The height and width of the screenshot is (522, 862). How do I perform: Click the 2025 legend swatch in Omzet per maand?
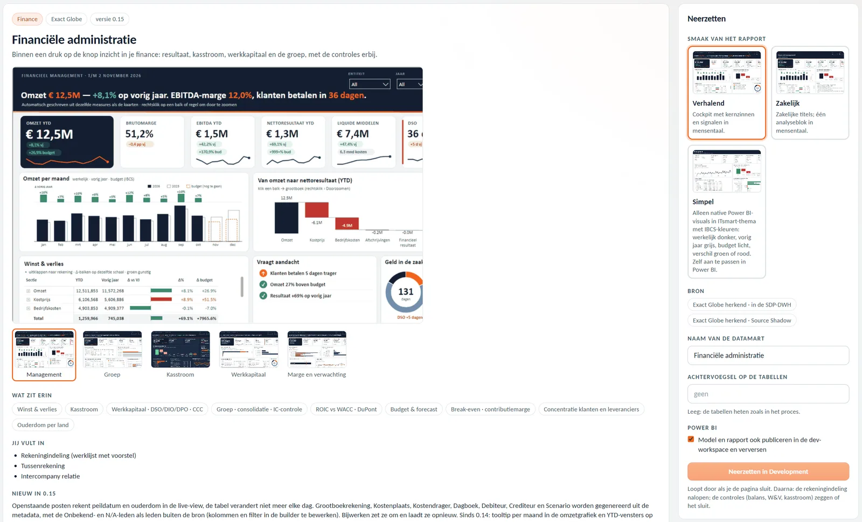click(x=169, y=186)
